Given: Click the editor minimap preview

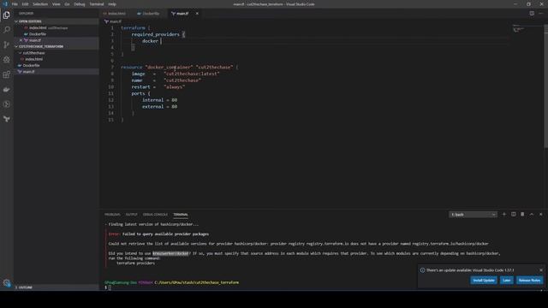Looking at the screenshot, I should coord(518,29).
